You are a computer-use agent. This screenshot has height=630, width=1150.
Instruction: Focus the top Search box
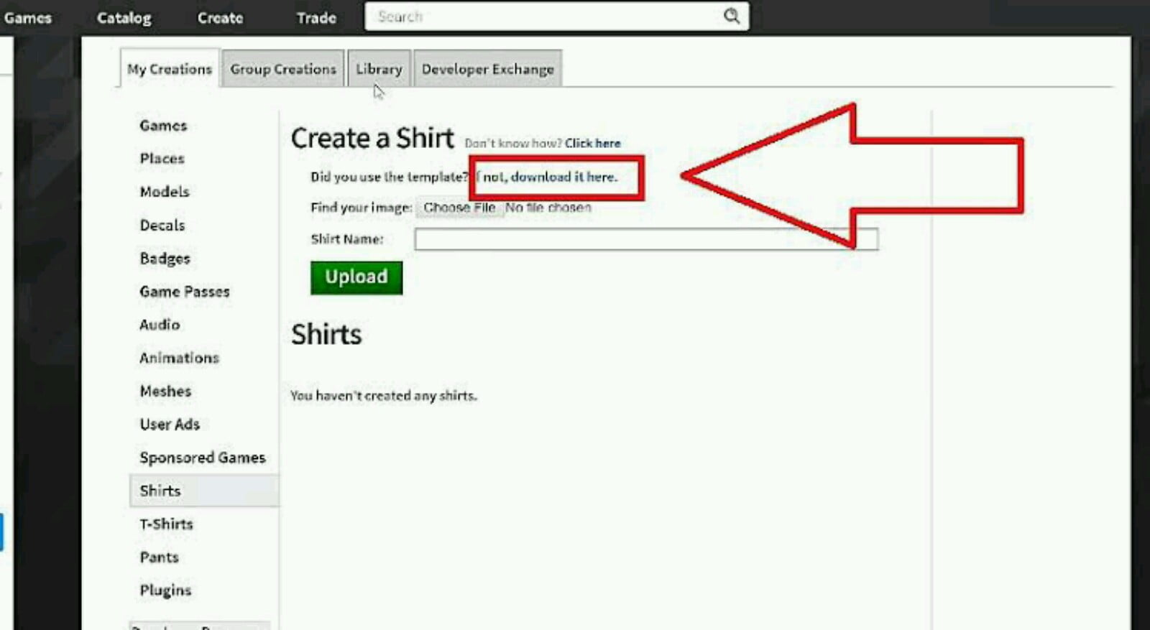546,17
